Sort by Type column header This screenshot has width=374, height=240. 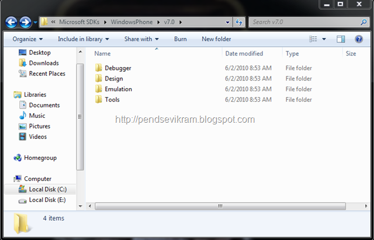pyautogui.click(x=292, y=54)
